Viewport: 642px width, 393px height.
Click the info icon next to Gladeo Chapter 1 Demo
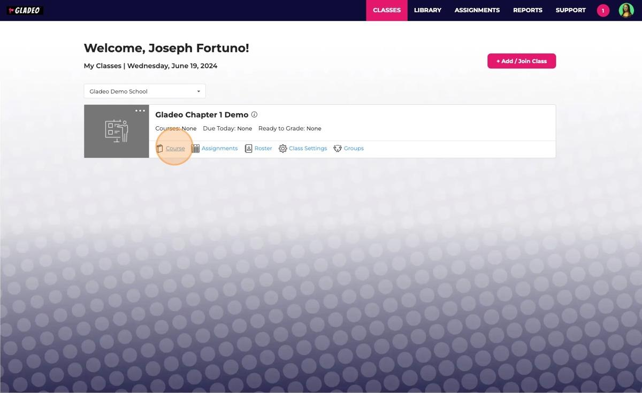click(x=254, y=114)
